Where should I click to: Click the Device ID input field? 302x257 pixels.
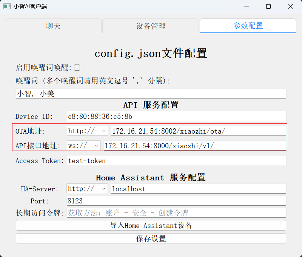pos(177,116)
